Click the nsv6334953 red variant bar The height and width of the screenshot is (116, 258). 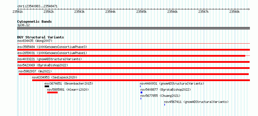[x=141, y=80]
